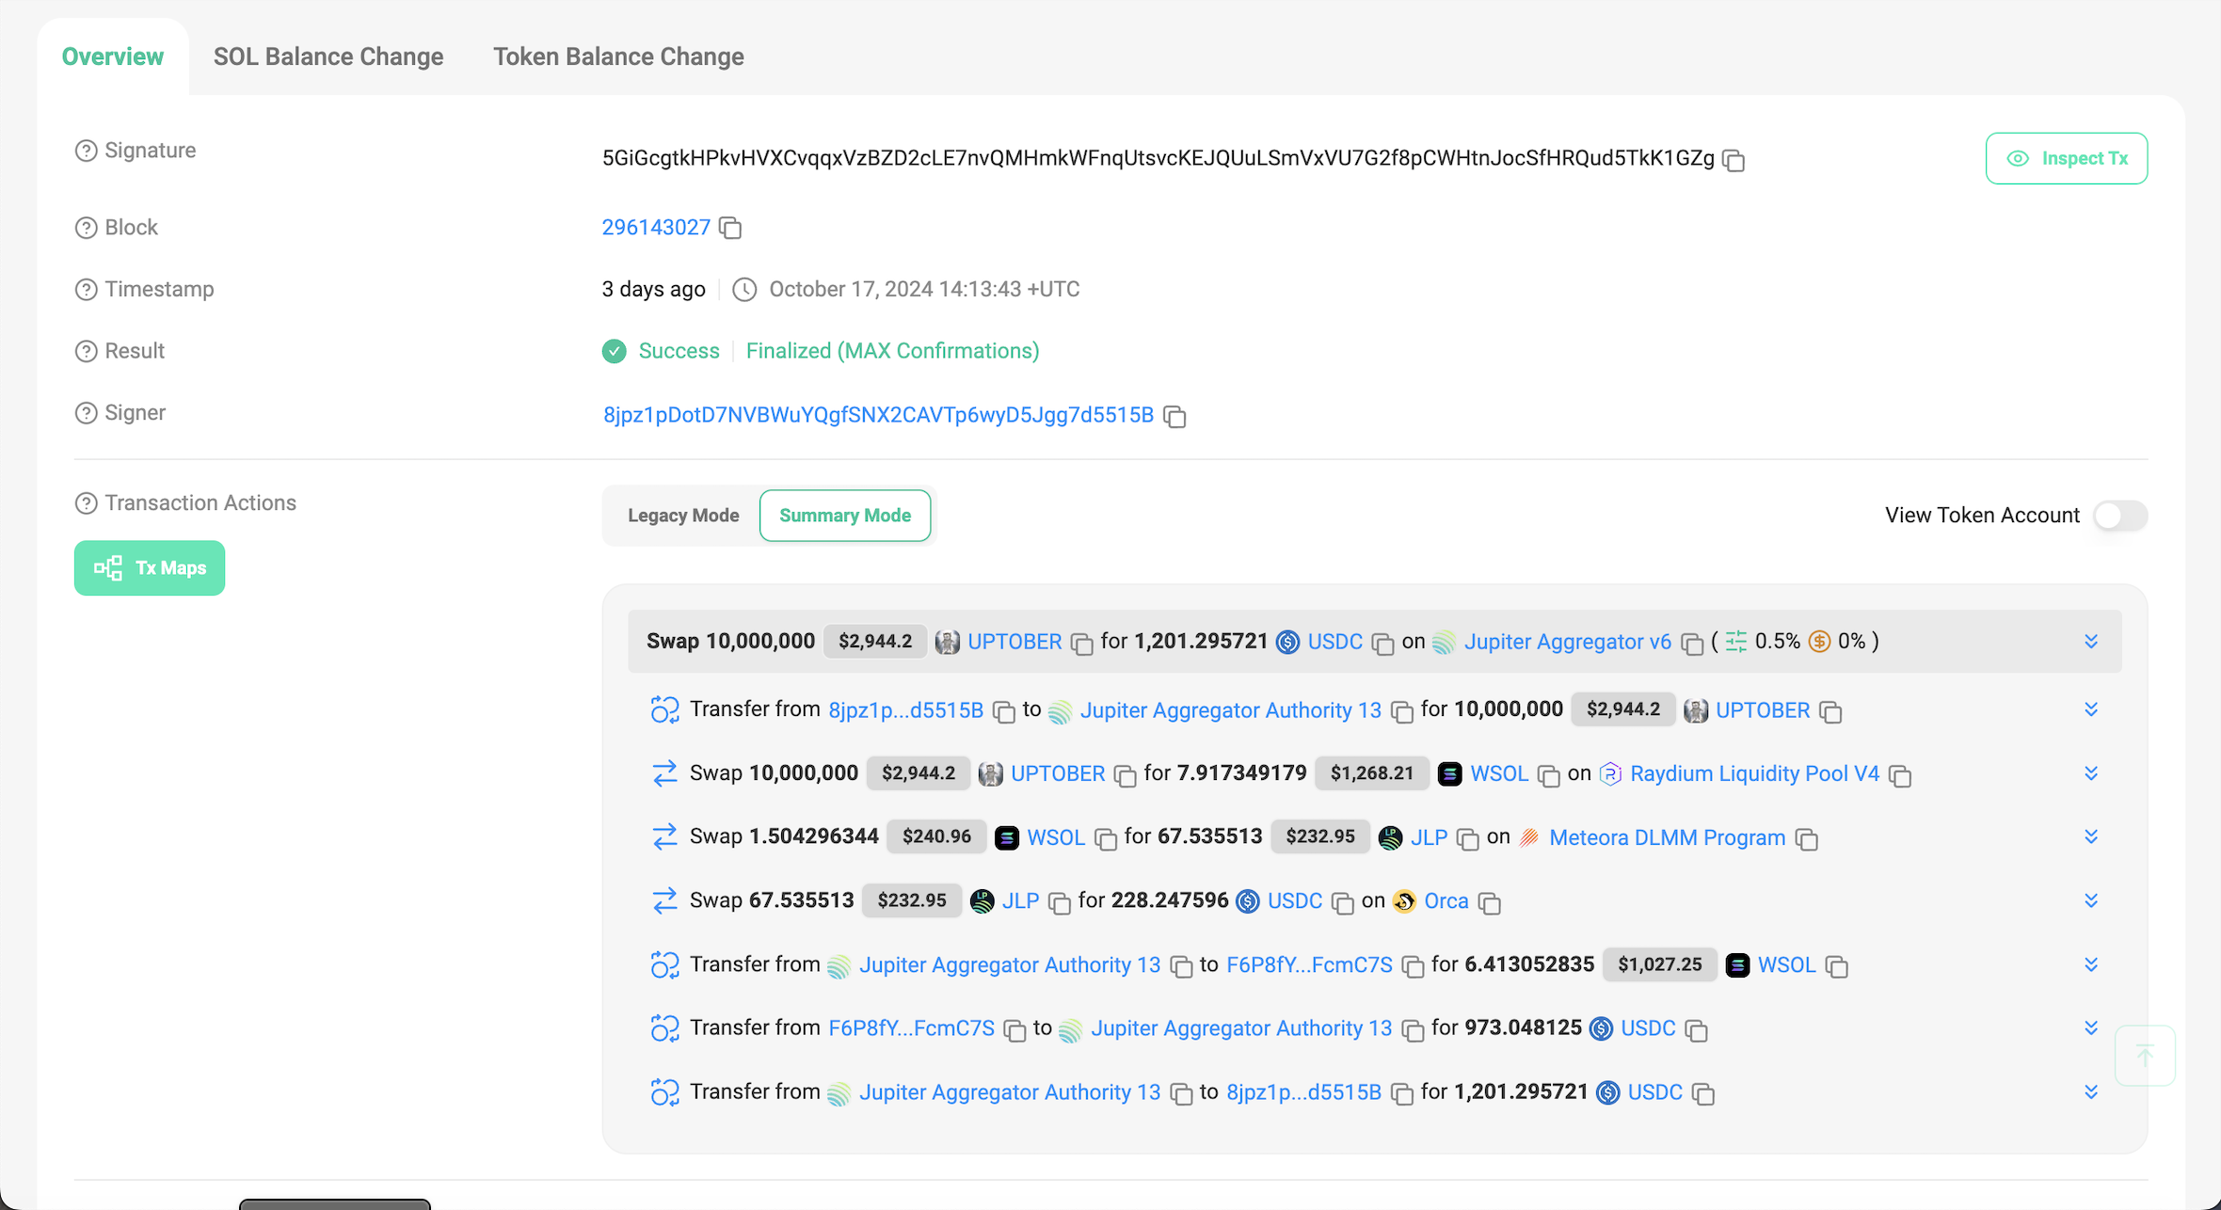Copy the Raydium Liquidity Pool V4 address

coord(1900,775)
